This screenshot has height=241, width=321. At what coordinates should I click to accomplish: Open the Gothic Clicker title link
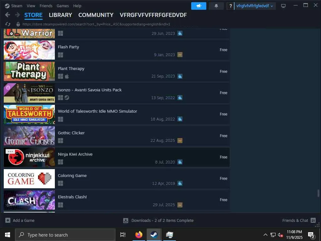71,133
